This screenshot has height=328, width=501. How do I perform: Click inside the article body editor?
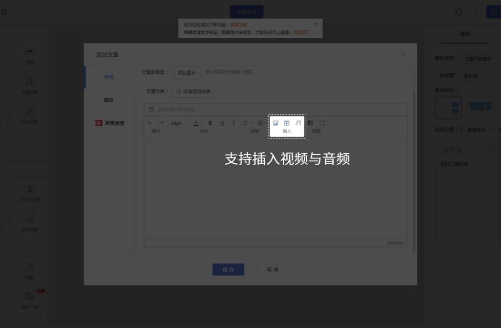point(275,188)
